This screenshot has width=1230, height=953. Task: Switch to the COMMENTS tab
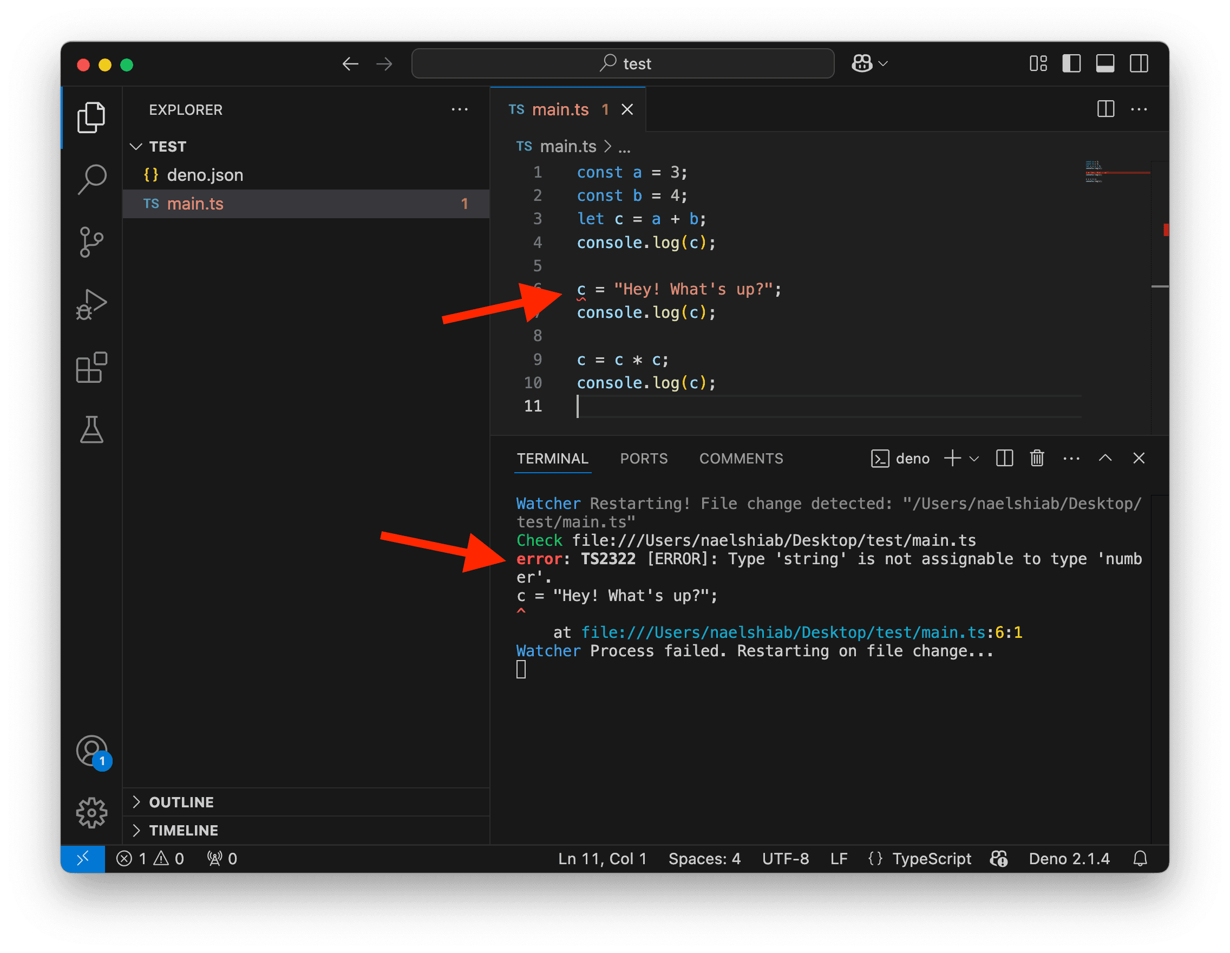click(741, 458)
